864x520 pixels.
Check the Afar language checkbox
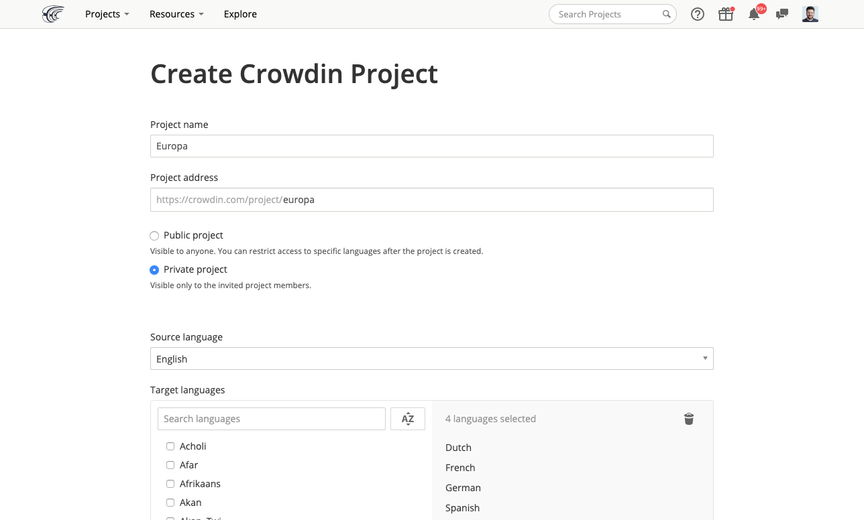170,465
